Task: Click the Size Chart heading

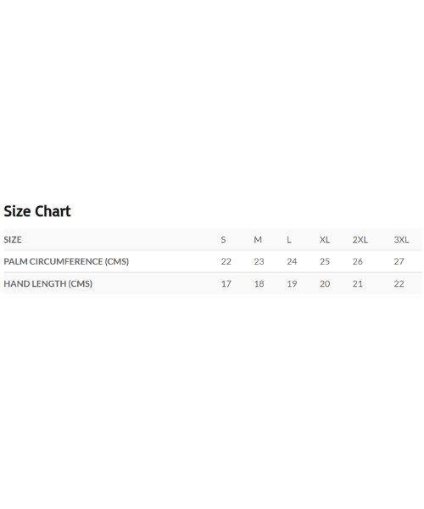Action: [37, 211]
